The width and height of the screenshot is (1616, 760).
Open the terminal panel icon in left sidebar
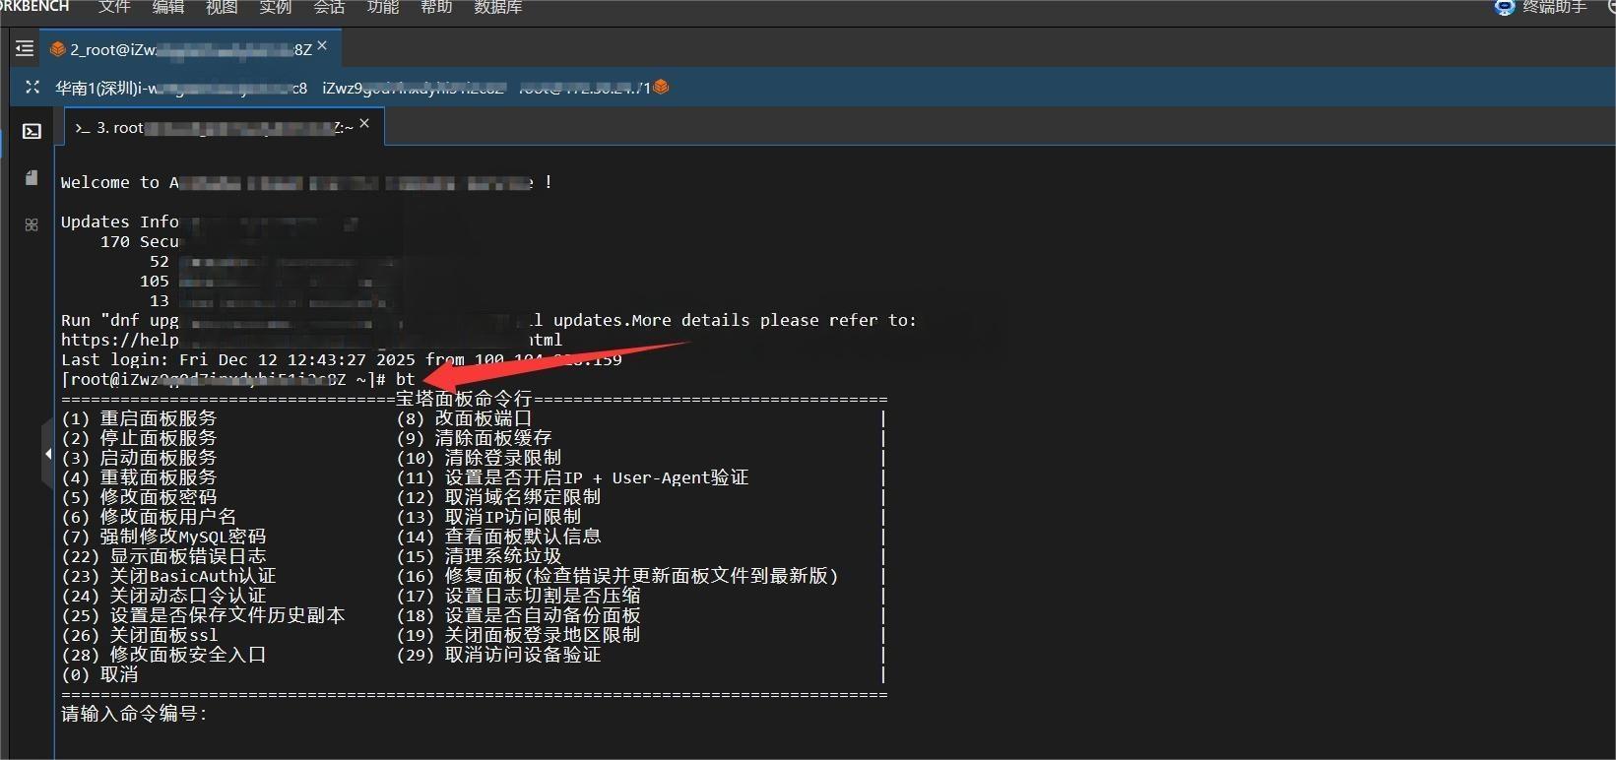(x=32, y=131)
